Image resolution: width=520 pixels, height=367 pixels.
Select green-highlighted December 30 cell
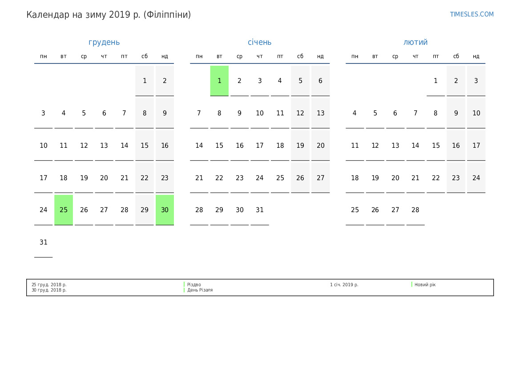coord(165,210)
